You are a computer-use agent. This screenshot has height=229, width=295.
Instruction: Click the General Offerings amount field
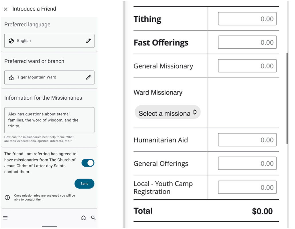(x=247, y=163)
